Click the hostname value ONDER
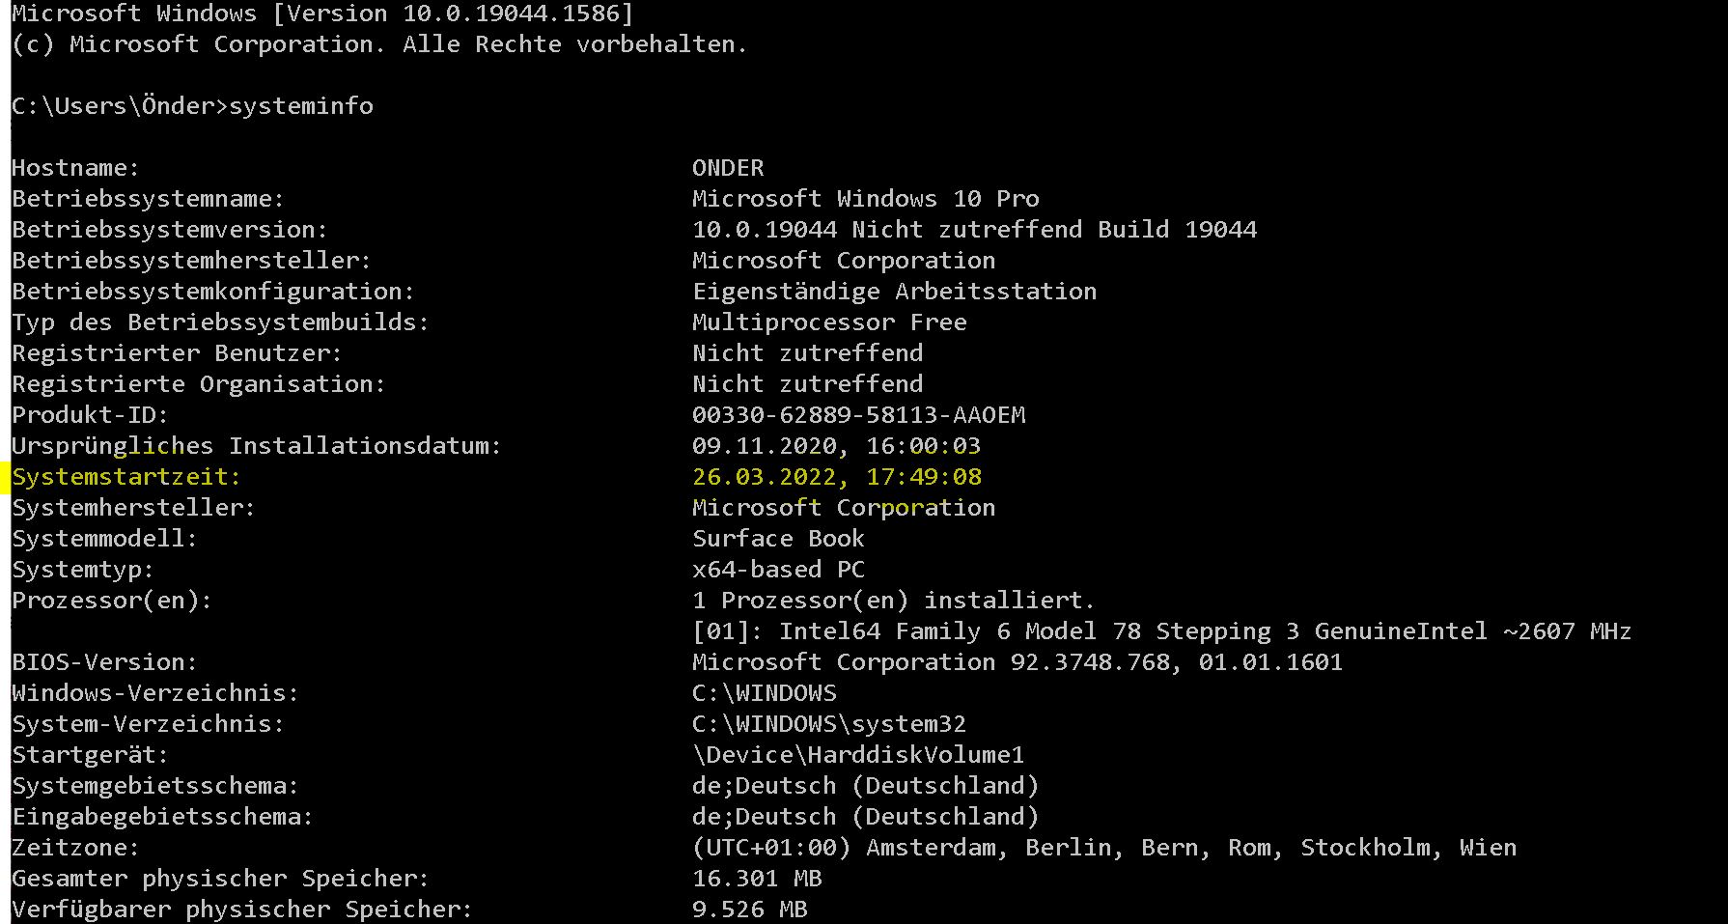Viewport: 1728px width, 924px height. point(728,168)
